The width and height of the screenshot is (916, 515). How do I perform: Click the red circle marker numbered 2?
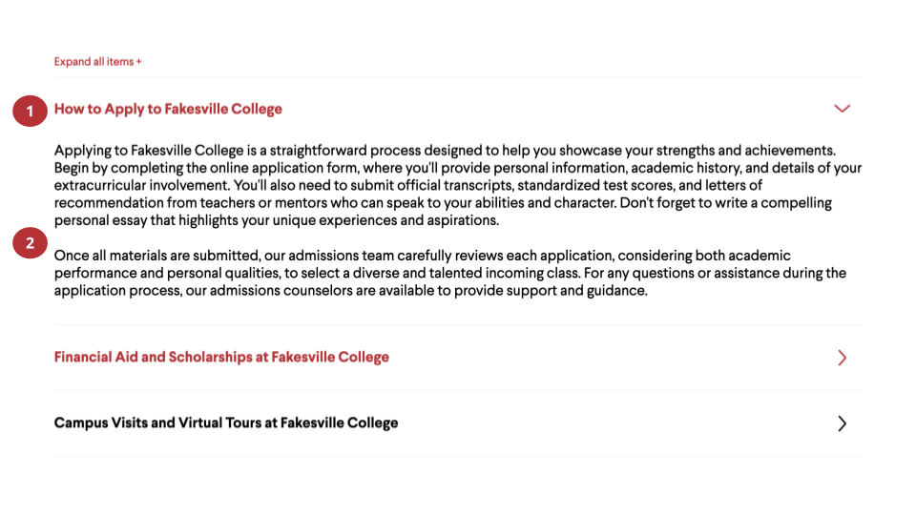click(30, 243)
